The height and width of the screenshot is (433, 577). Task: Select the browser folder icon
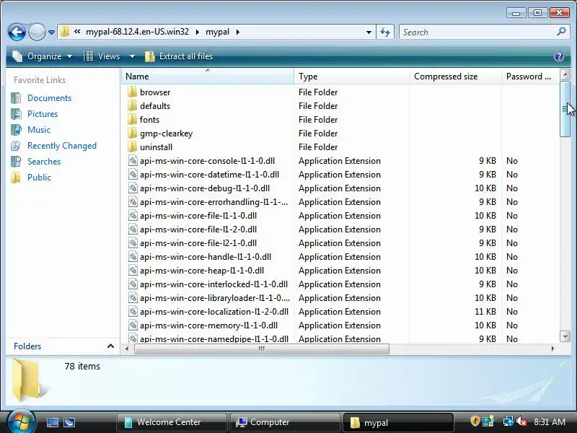click(132, 92)
